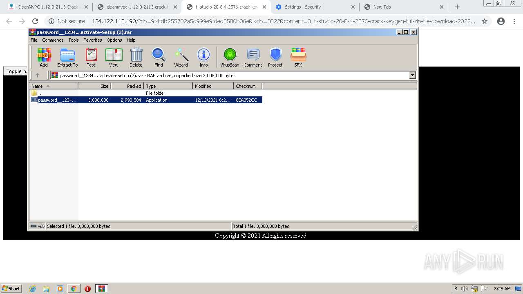Open Chrome from taskbar
The height and width of the screenshot is (294, 523).
pyautogui.click(x=74, y=289)
